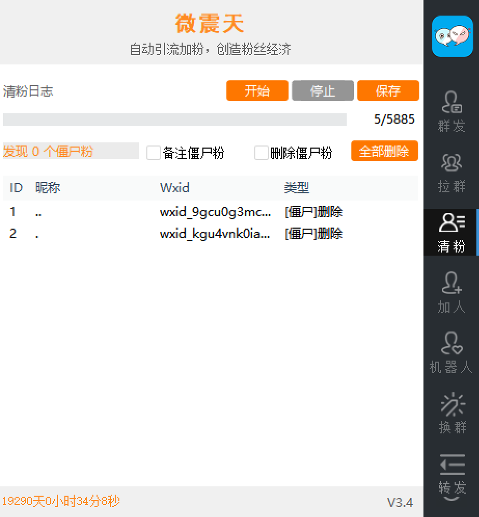Click the chat bubbles app logo
This screenshot has width=479, height=517.
451,36
